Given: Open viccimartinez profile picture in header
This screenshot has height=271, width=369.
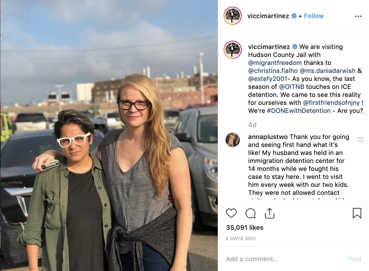Looking at the screenshot, I should pyautogui.click(x=233, y=16).
